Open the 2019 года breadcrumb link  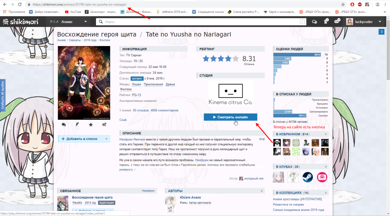tap(90, 40)
